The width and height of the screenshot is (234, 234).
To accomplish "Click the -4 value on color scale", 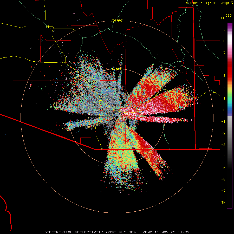I will point(223,156).
